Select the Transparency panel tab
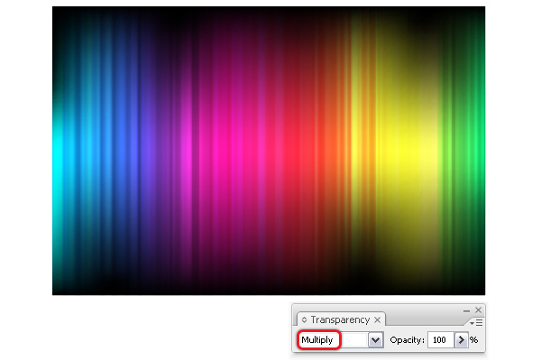This screenshot has width=541, height=361. tap(340, 319)
